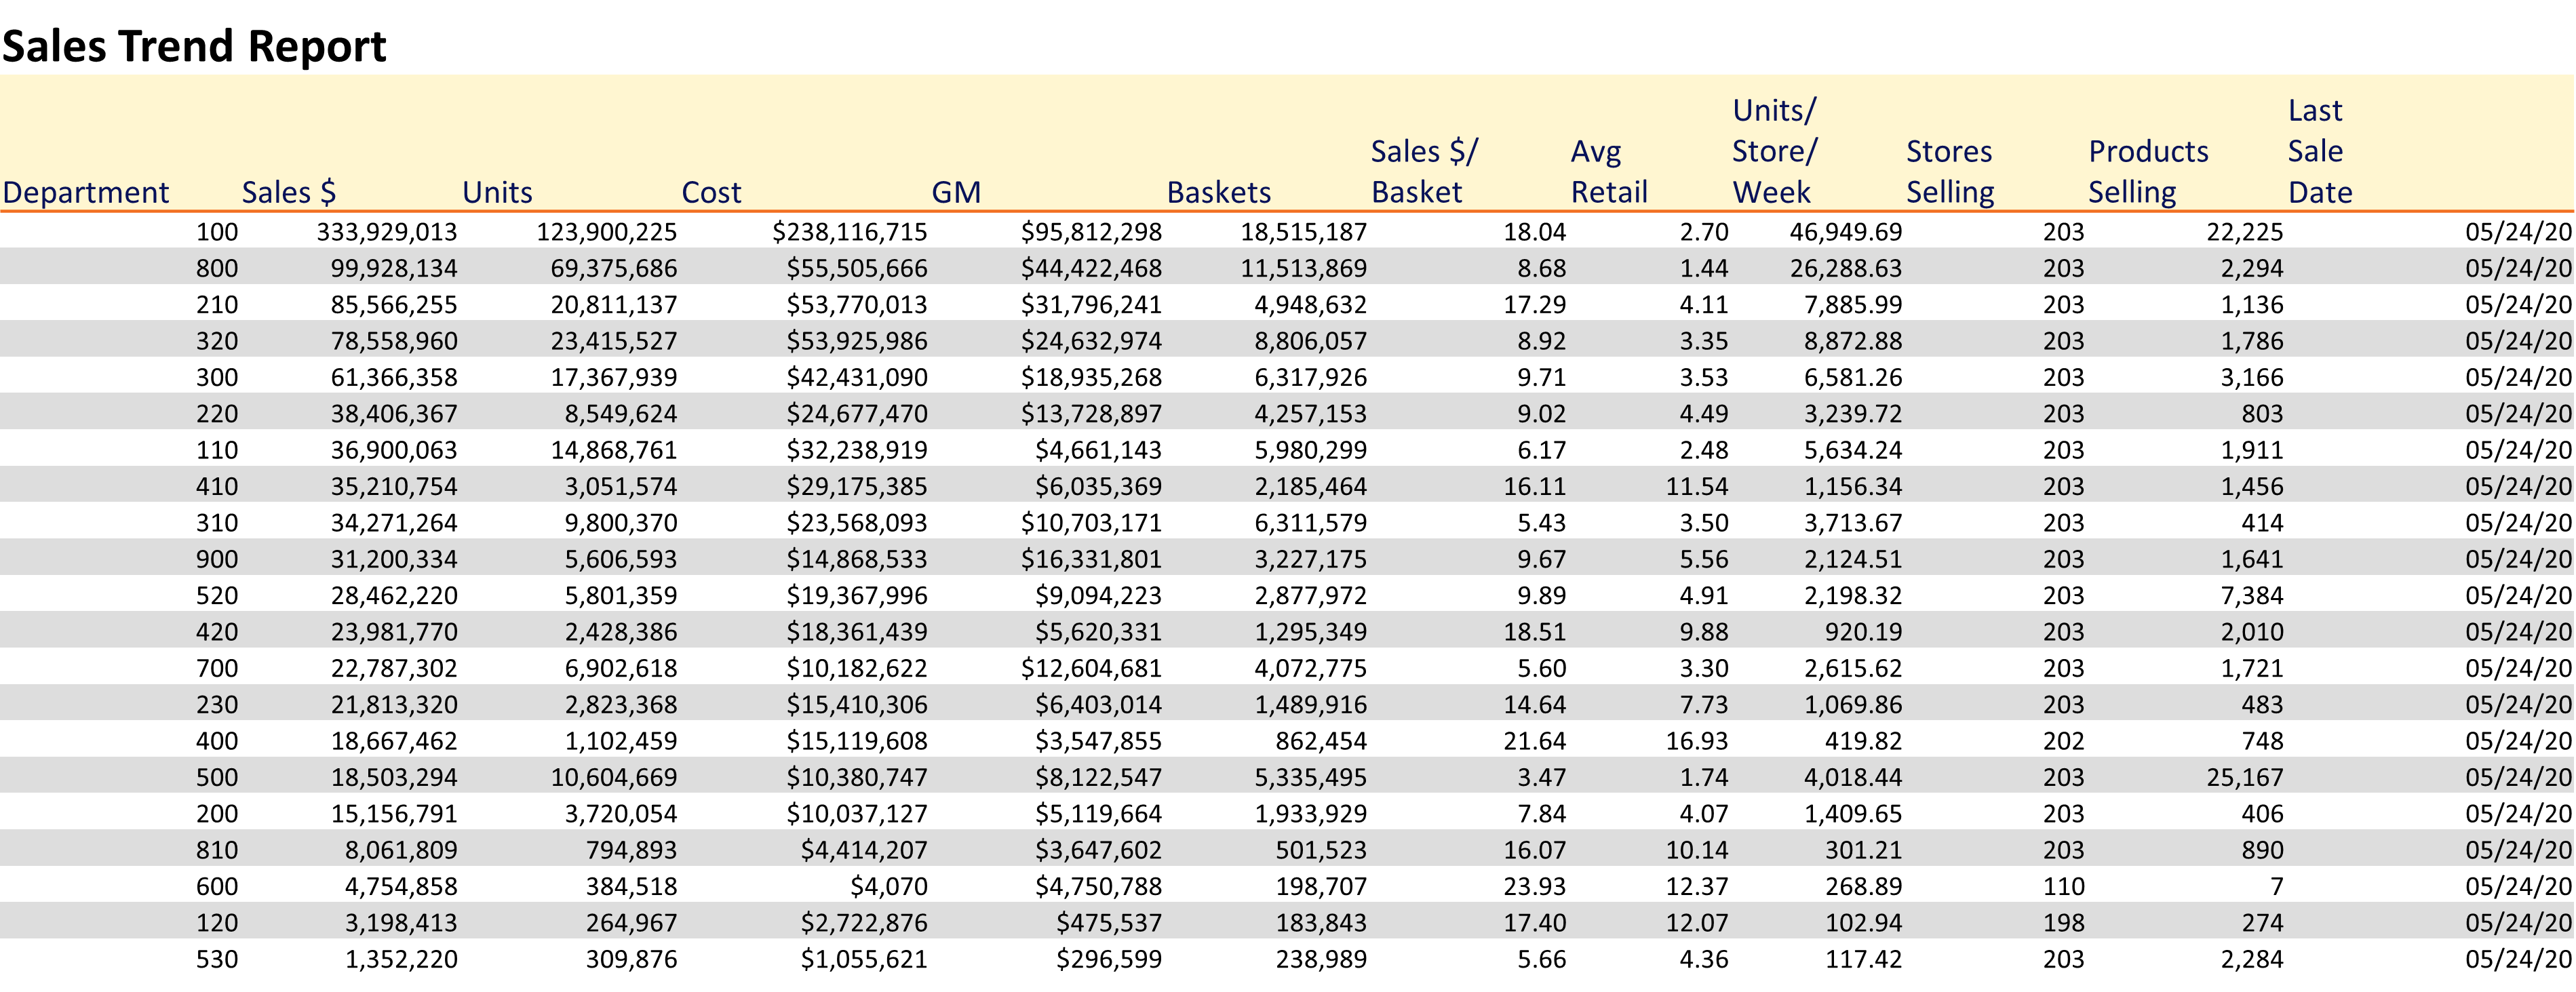Click department 110 cell
Screen dimensions: 2576x992
pyautogui.click(x=217, y=450)
